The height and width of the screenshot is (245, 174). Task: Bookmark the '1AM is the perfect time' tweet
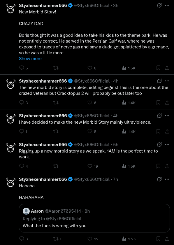point(158,166)
